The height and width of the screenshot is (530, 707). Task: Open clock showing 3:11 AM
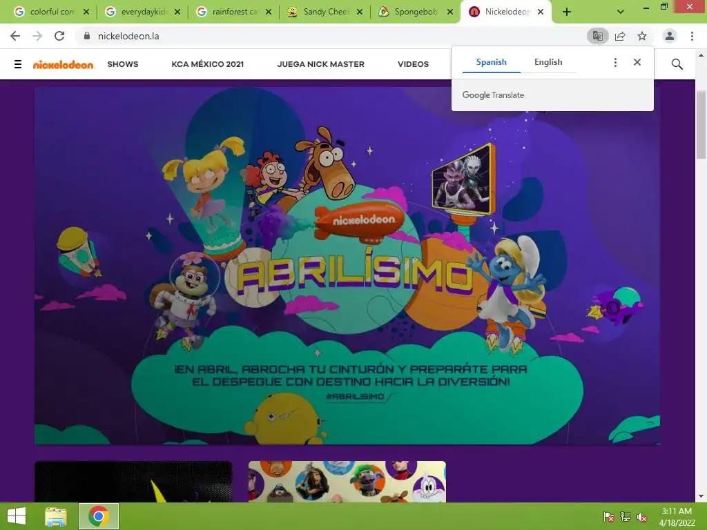point(677,516)
